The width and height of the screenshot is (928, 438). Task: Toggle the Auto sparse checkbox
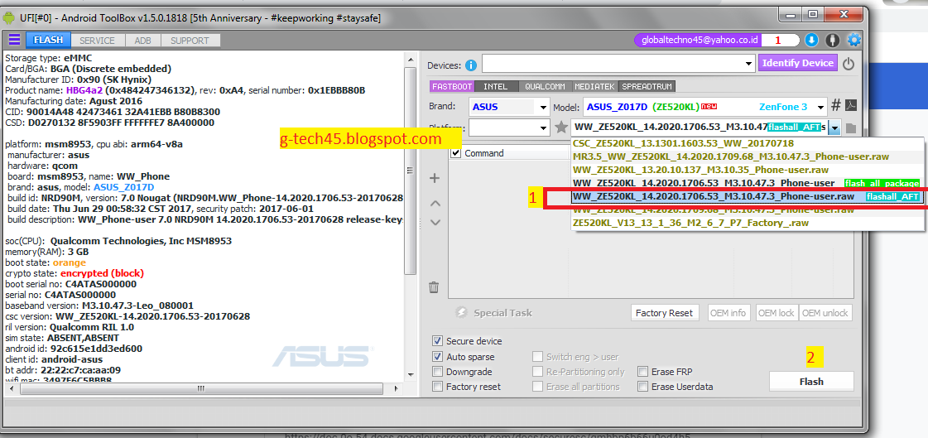(437, 357)
